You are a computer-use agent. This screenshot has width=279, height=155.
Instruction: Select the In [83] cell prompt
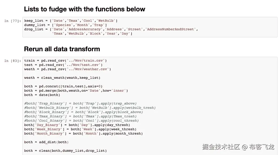[13, 61]
